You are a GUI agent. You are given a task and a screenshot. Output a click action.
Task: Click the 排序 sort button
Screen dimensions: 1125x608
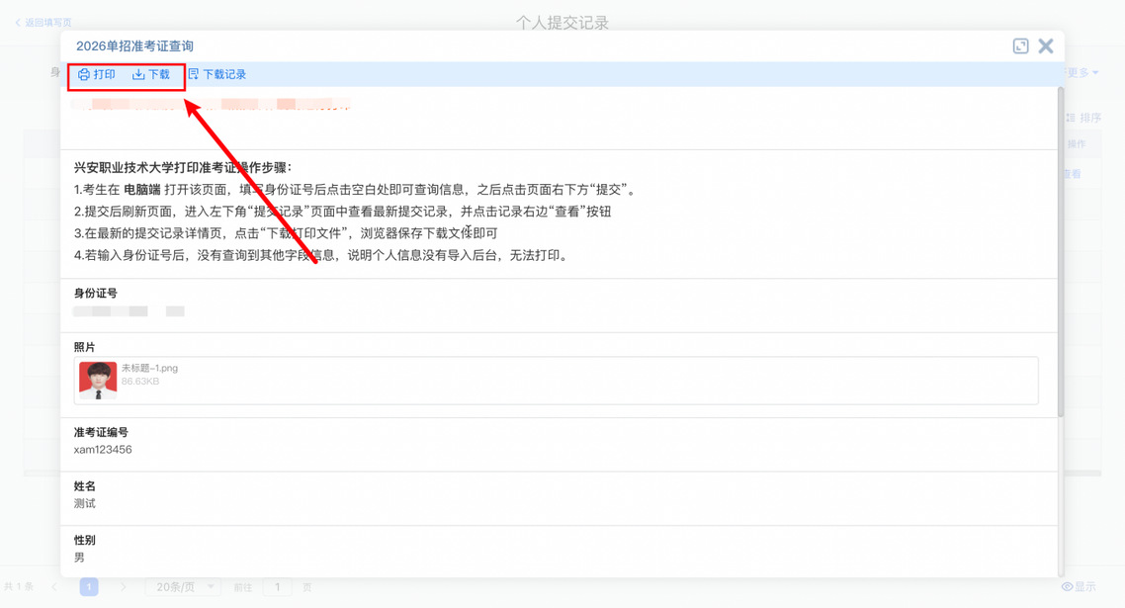click(1085, 118)
